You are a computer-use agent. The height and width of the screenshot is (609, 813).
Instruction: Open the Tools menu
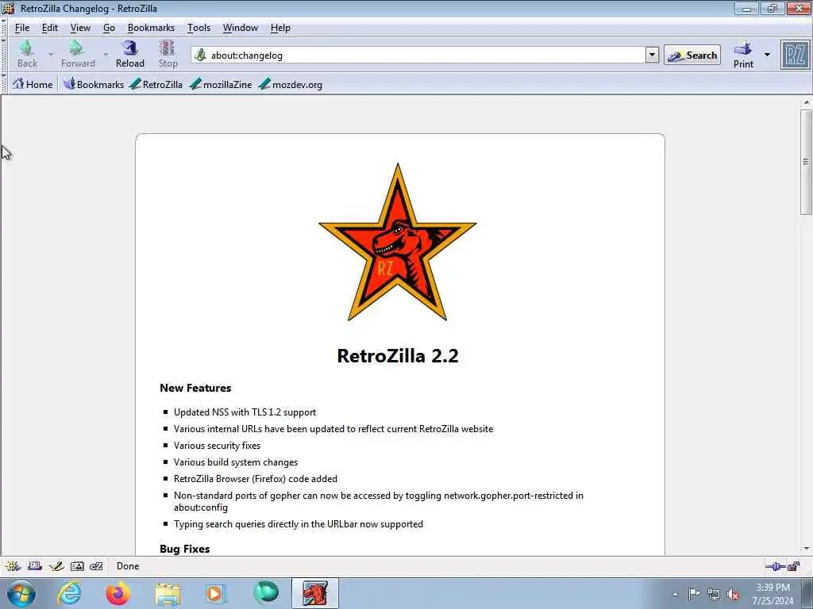tap(198, 28)
